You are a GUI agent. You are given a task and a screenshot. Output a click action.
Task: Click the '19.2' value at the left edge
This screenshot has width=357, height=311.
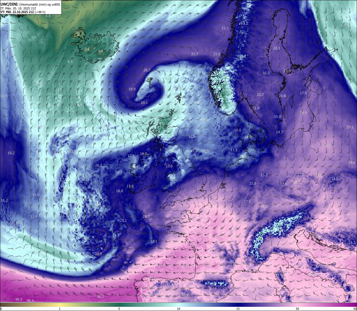[11, 153]
